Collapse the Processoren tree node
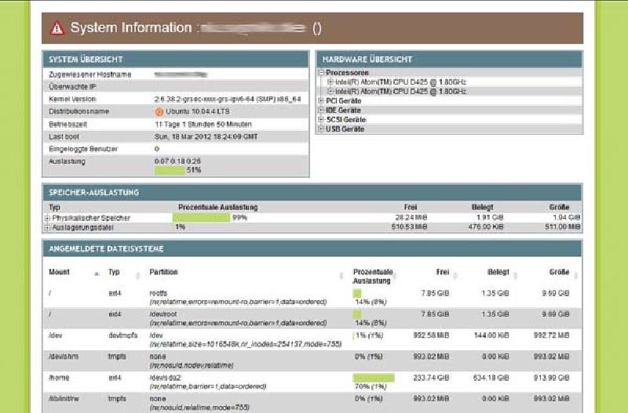This screenshot has width=628, height=413. pyautogui.click(x=322, y=73)
